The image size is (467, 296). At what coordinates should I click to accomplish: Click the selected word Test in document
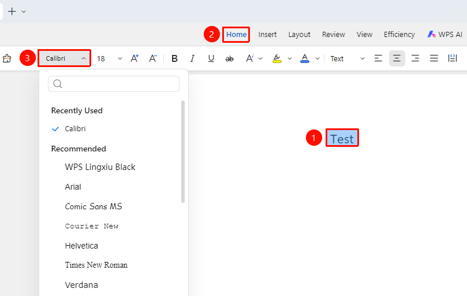click(342, 139)
